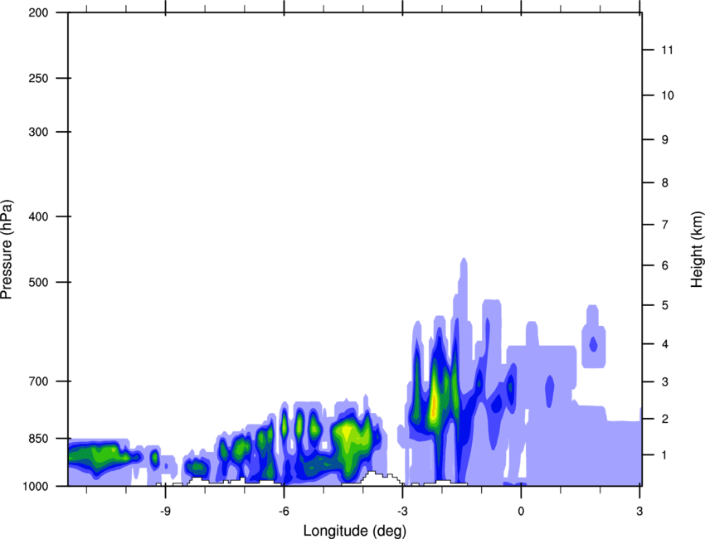Screen dimensions: 705x539
Task: Select the 200 pressure tick label
Action: click(38, 12)
